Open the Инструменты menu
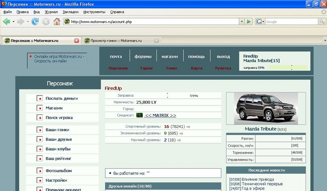327x191 pixels. click(94, 12)
